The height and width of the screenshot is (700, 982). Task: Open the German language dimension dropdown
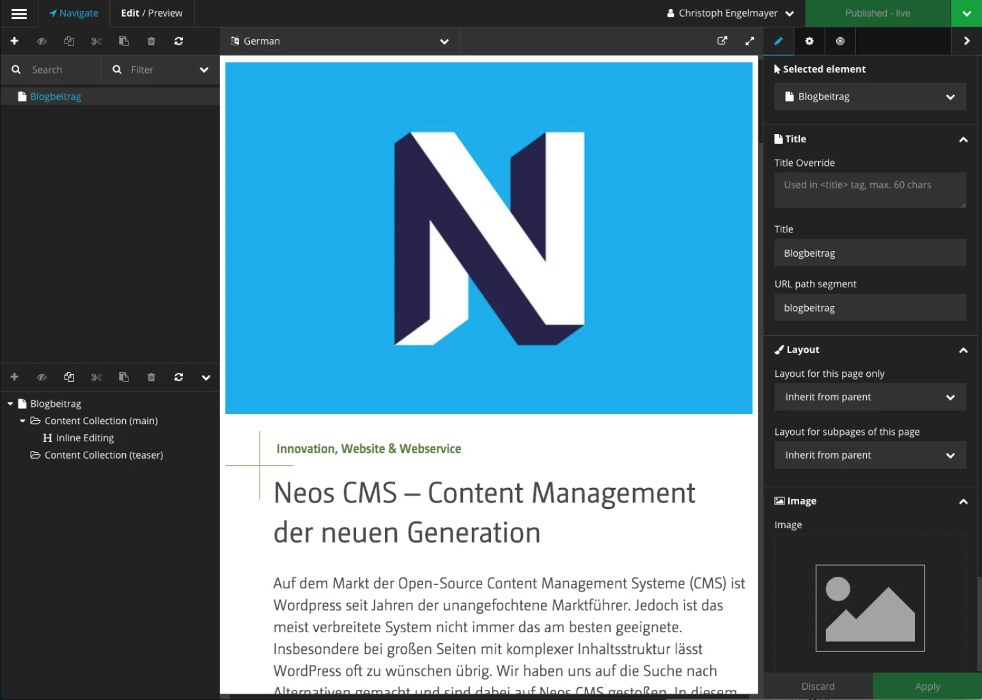[x=340, y=42]
